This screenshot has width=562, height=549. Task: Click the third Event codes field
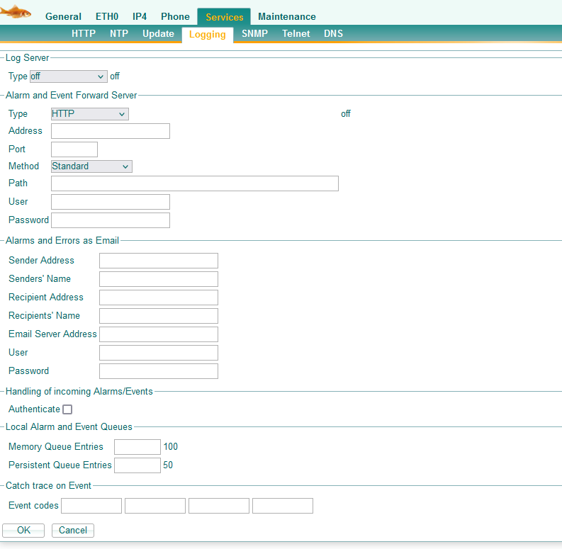point(219,506)
